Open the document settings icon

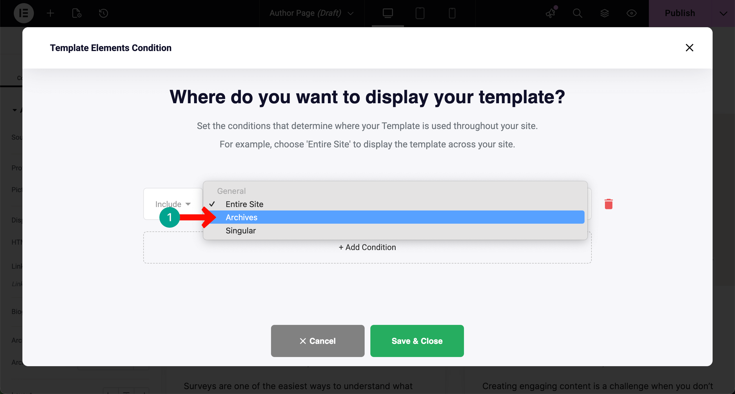[x=77, y=13]
